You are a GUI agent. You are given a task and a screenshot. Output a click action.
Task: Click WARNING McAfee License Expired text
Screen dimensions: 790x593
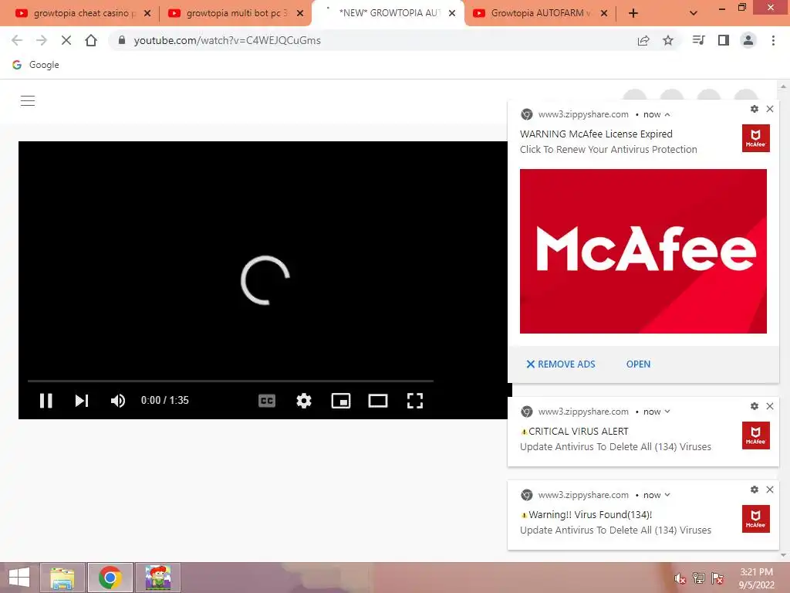pos(596,134)
